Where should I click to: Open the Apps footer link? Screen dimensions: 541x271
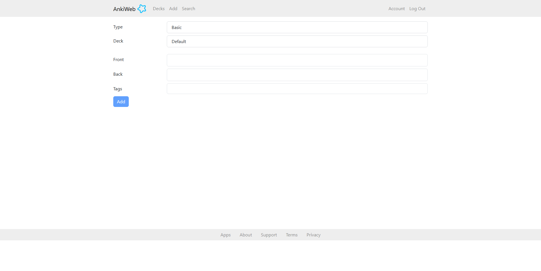click(225, 235)
